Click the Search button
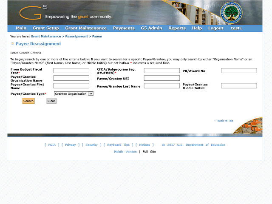The height and width of the screenshot is (204, 272). 28,101
